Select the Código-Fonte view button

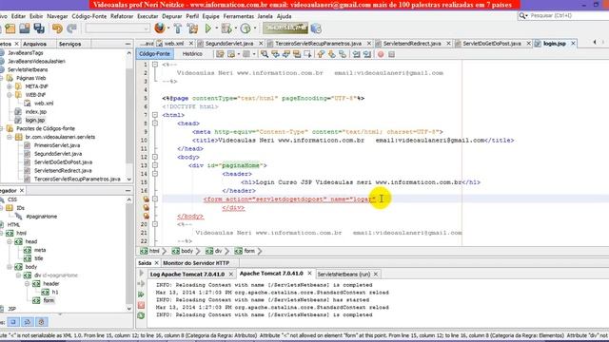pyautogui.click(x=154, y=54)
